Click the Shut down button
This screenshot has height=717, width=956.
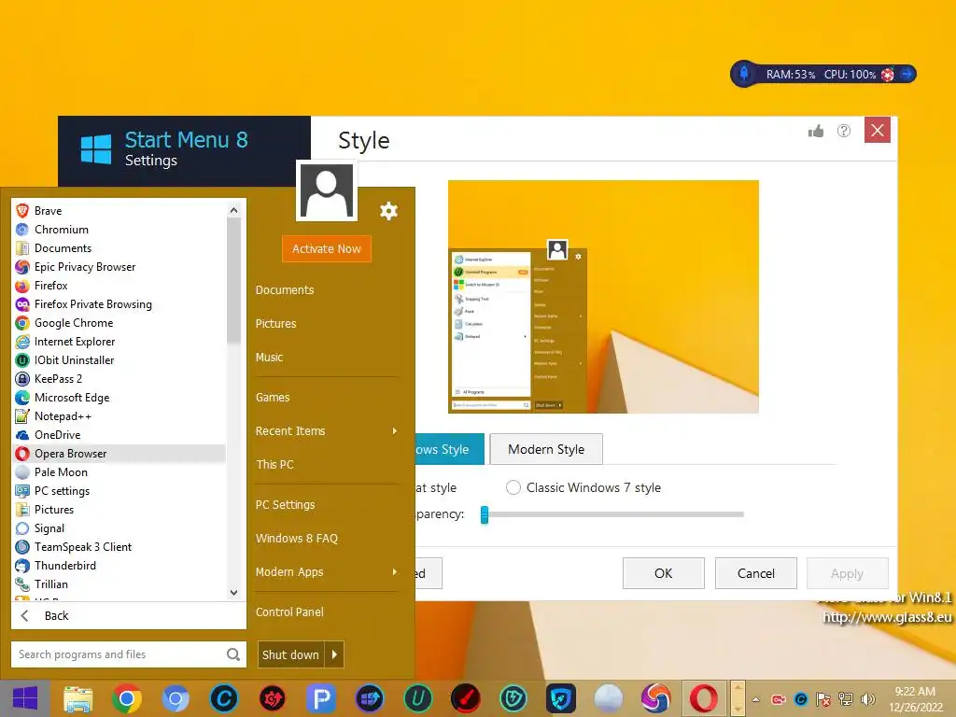(x=291, y=654)
